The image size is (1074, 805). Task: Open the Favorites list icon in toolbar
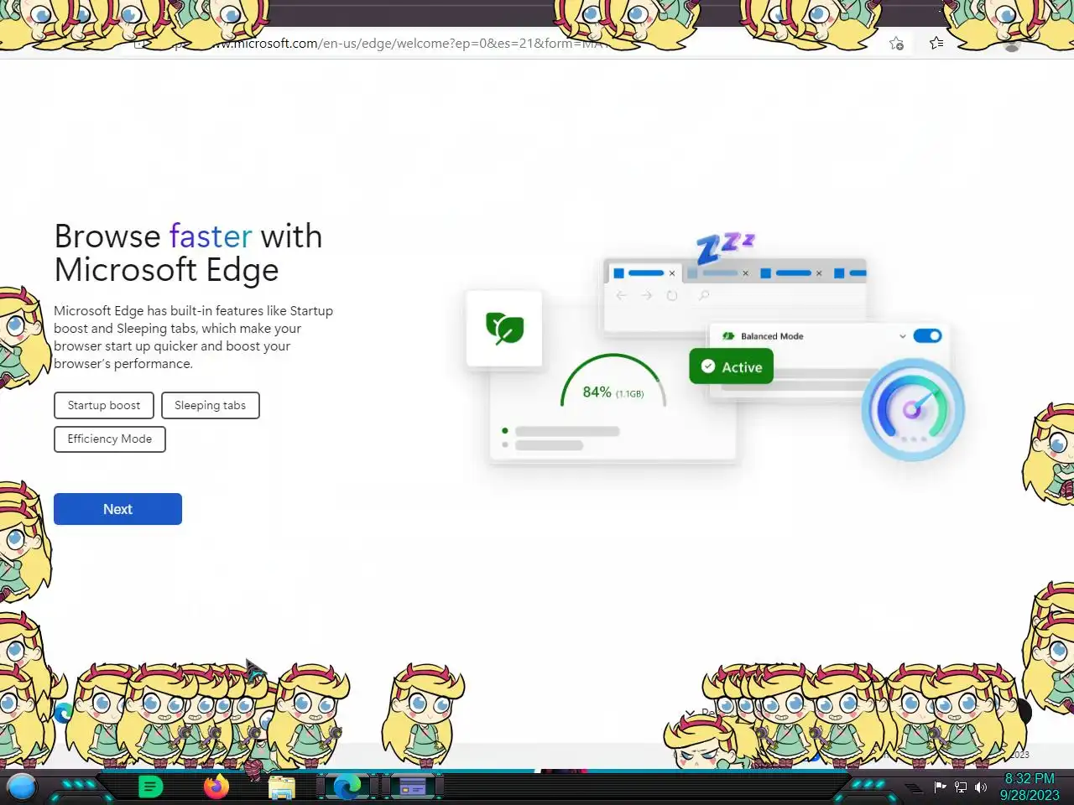point(936,43)
